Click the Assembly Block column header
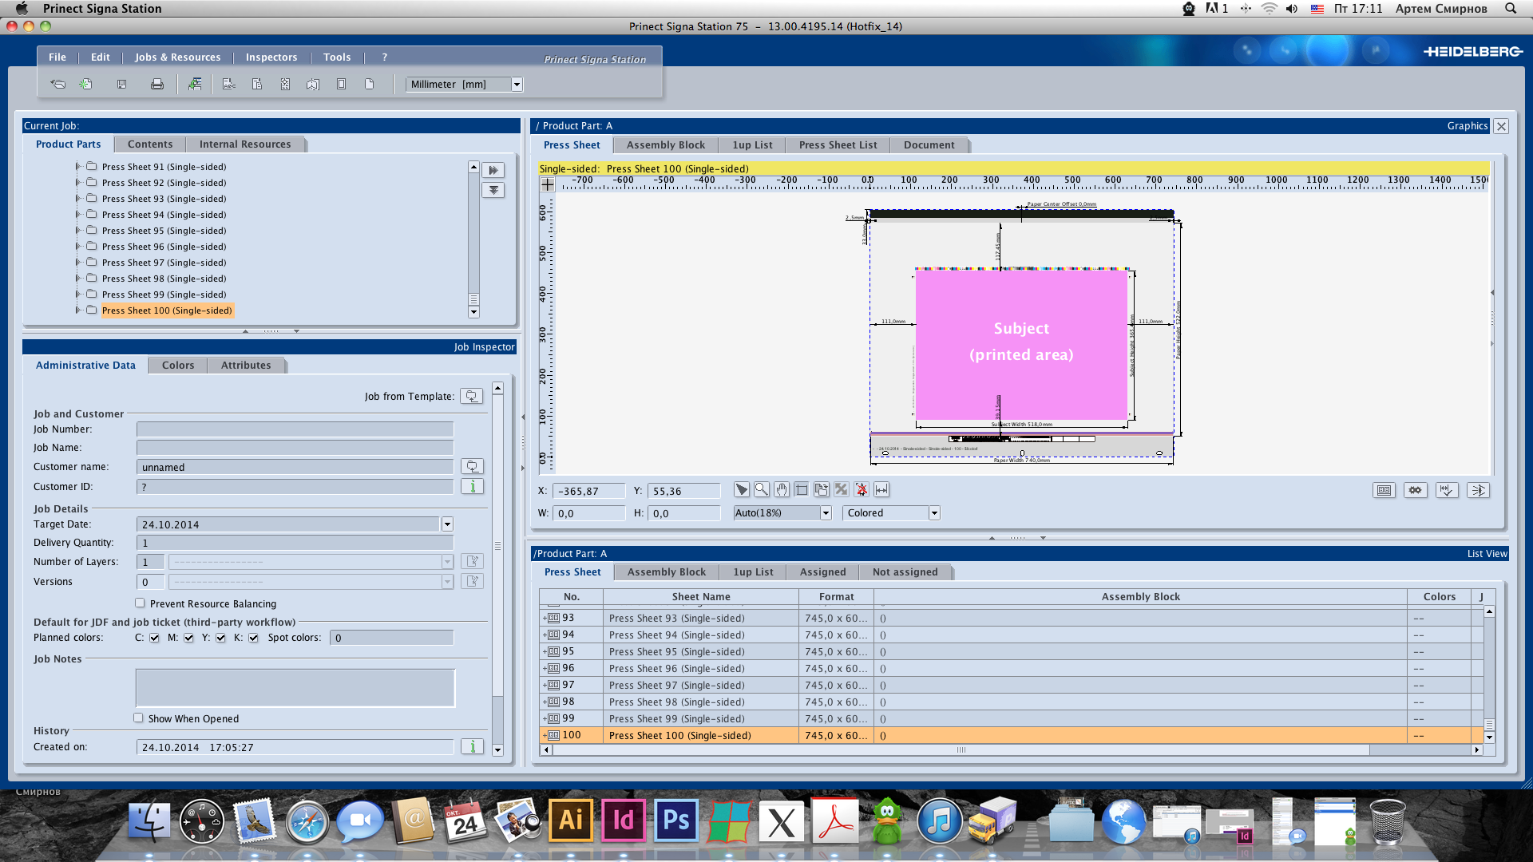1533x862 pixels. point(1140,596)
